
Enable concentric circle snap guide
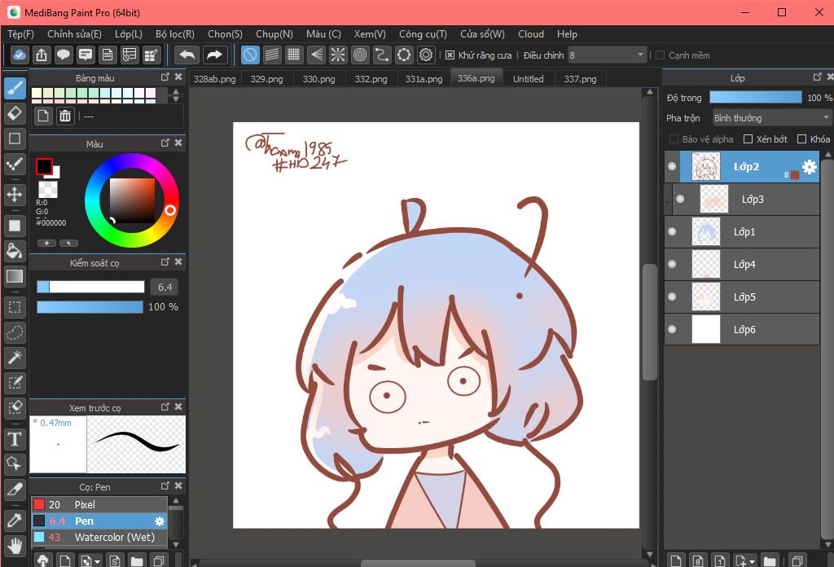(x=360, y=55)
